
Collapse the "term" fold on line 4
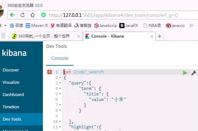60,89
